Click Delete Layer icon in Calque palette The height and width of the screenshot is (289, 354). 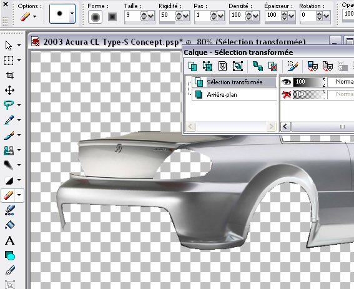(272, 66)
